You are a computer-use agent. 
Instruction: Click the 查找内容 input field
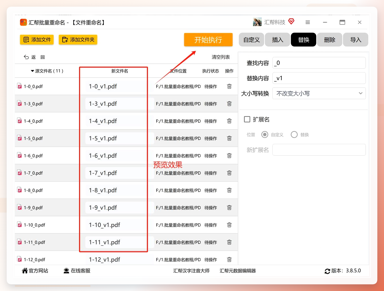coord(319,63)
